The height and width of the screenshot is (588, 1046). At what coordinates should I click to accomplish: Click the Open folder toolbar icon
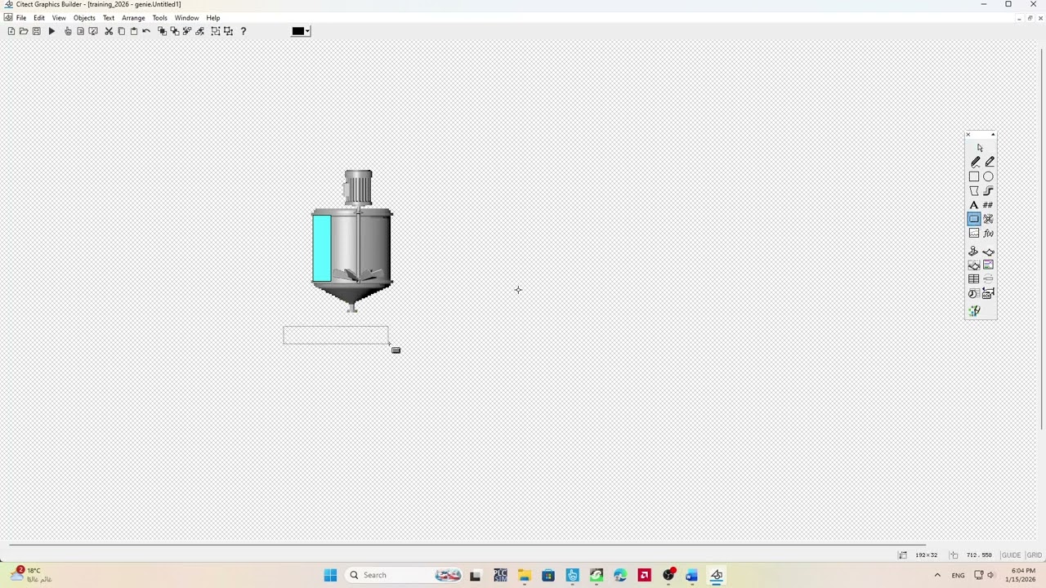24,31
